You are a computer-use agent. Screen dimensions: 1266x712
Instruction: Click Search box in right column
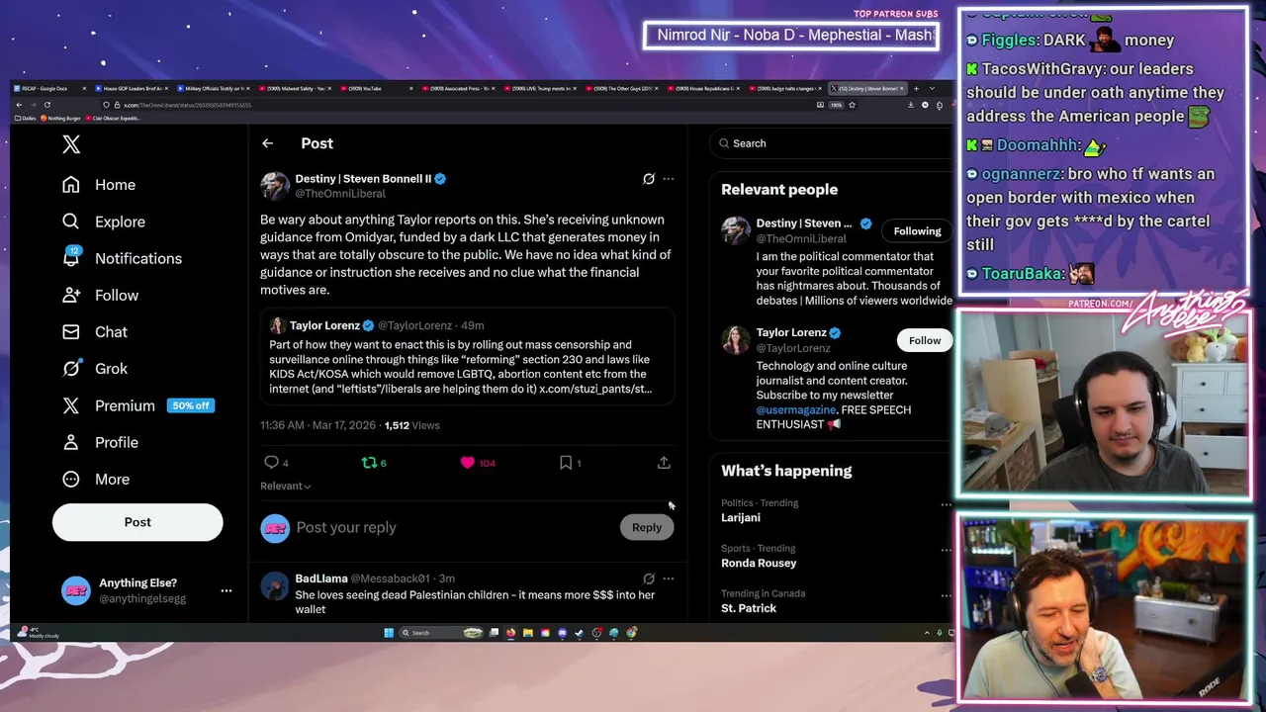[831, 143]
